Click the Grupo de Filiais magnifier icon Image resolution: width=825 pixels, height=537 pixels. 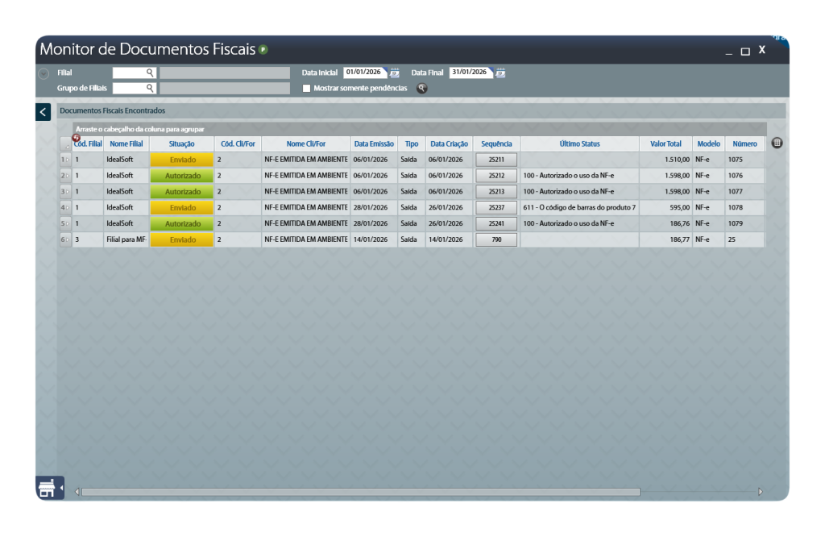click(150, 88)
